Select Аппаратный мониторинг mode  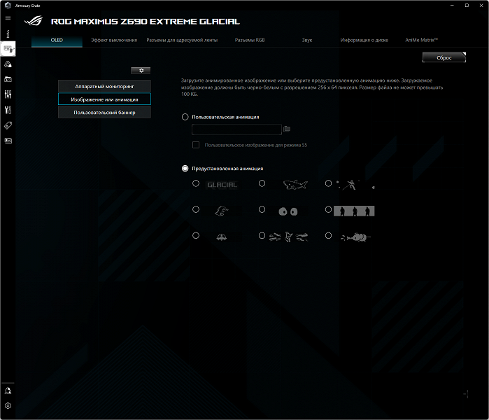click(x=104, y=86)
